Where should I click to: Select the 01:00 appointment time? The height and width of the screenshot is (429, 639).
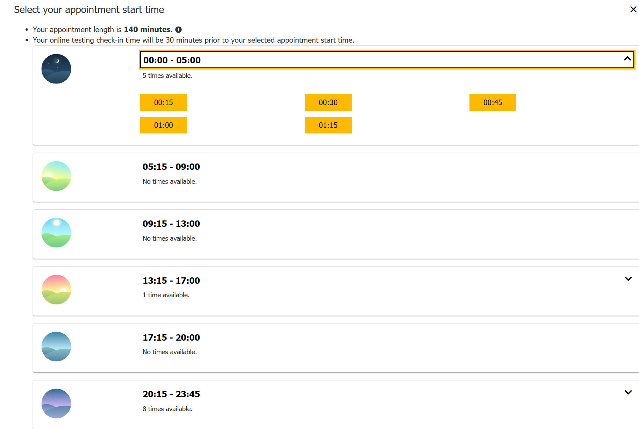coord(163,125)
